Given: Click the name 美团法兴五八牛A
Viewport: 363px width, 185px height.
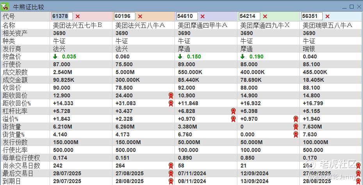Looking at the screenshot, I should (140, 25).
